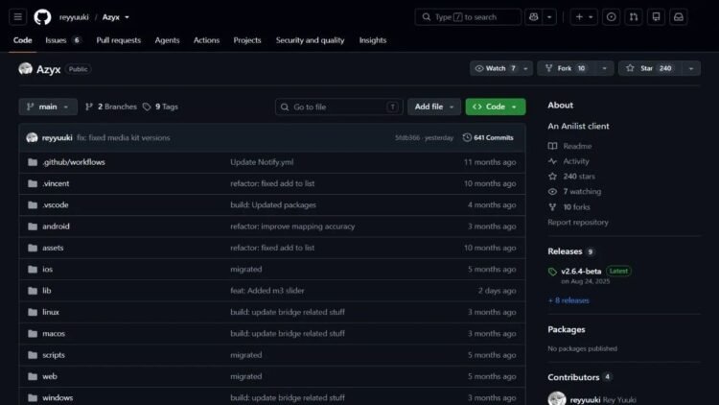View the 240 stars link
The image size is (719, 405).
(571, 177)
